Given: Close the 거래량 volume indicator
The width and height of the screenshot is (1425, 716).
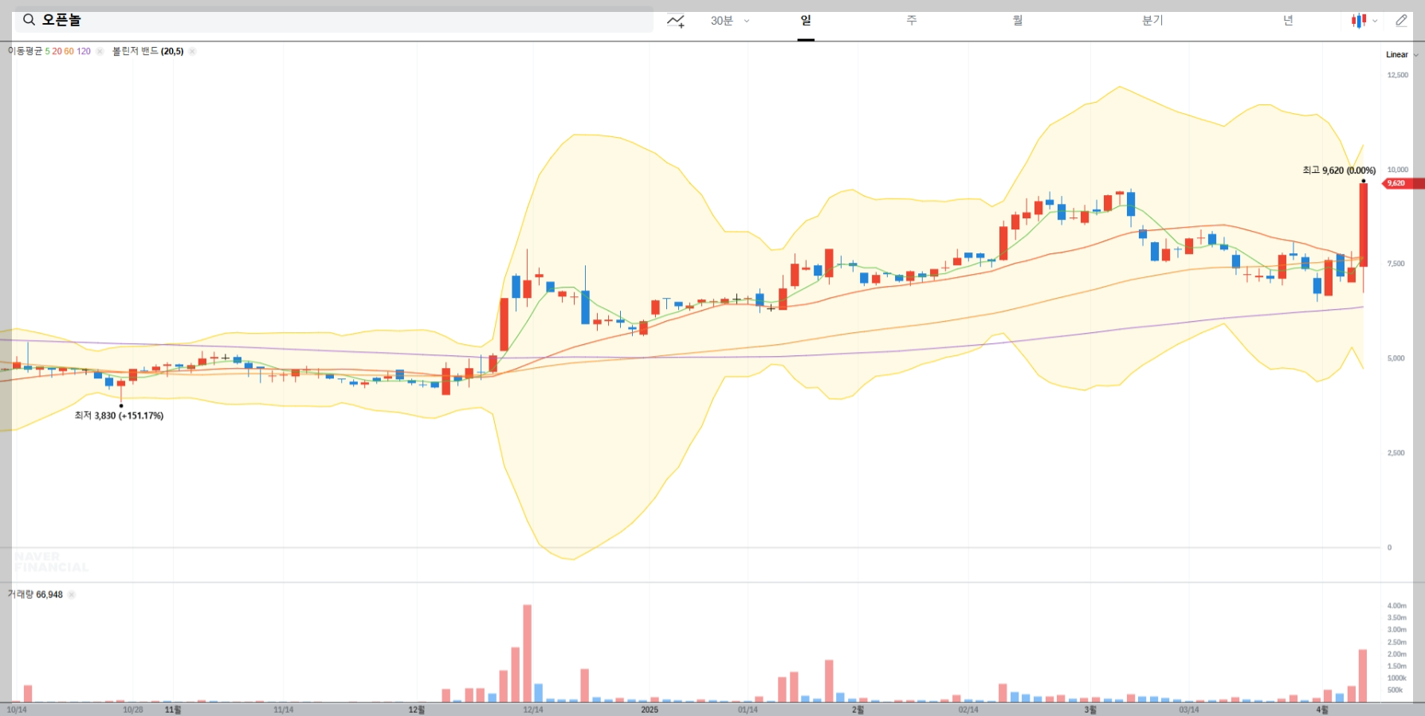Looking at the screenshot, I should [71, 594].
